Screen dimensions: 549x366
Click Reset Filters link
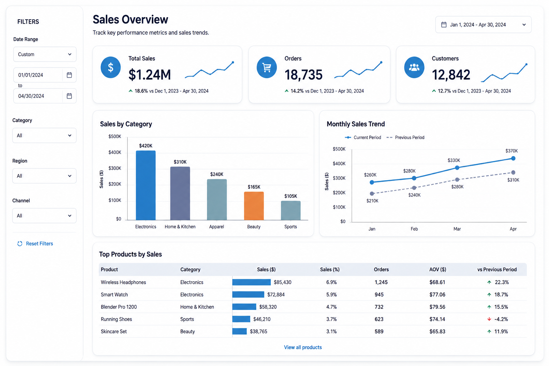click(39, 244)
